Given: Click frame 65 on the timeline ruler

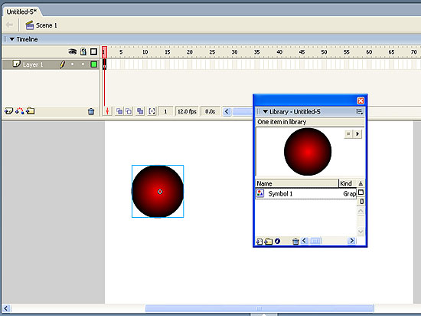Looking at the screenshot, I should 391,52.
